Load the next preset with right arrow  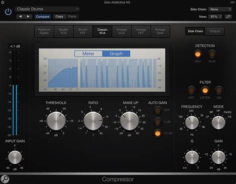(x=28, y=16)
